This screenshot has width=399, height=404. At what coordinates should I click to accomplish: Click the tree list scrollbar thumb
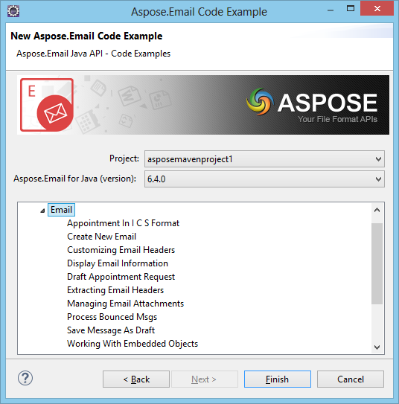[x=377, y=263]
